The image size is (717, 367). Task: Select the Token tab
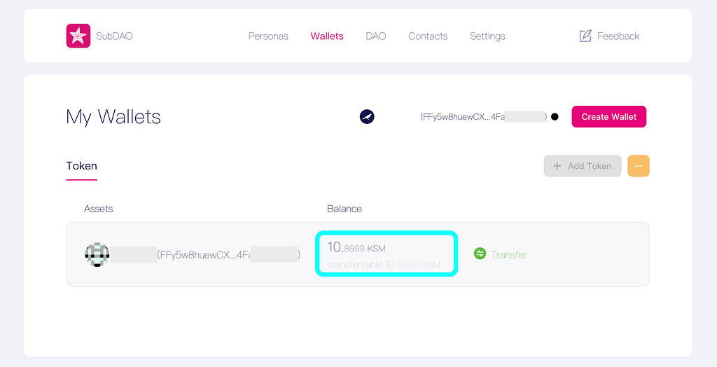coord(81,166)
